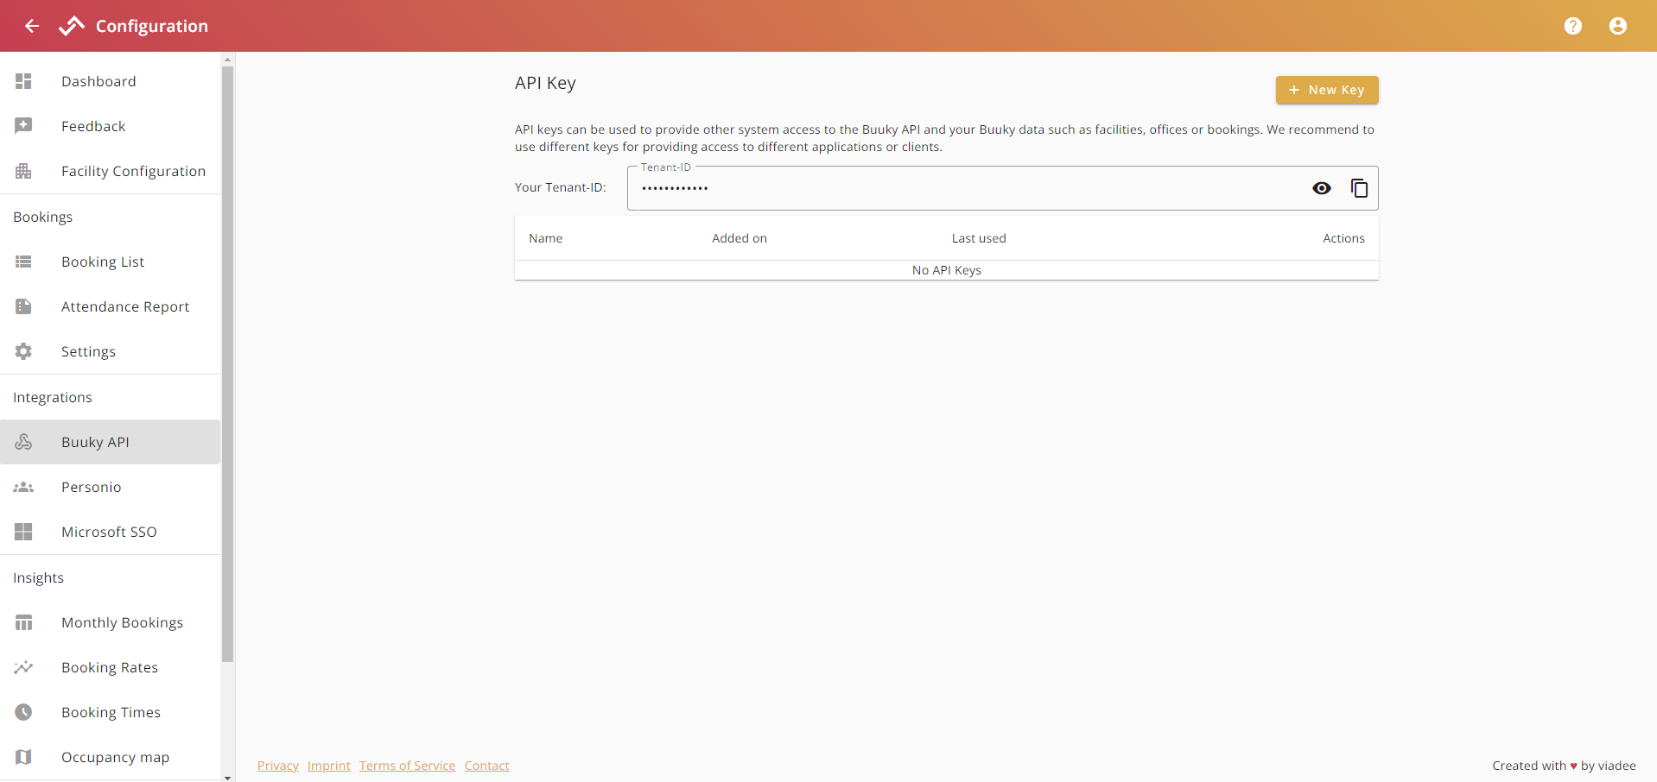The image size is (1657, 782).
Task: Click the Attendance Report document icon
Action: point(23,306)
